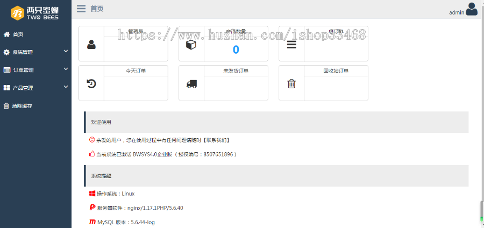Image resolution: width=484 pixels, height=228 pixels.
Task: Expand the 产品管理 sidebar menu chevron
Action: 66,87
